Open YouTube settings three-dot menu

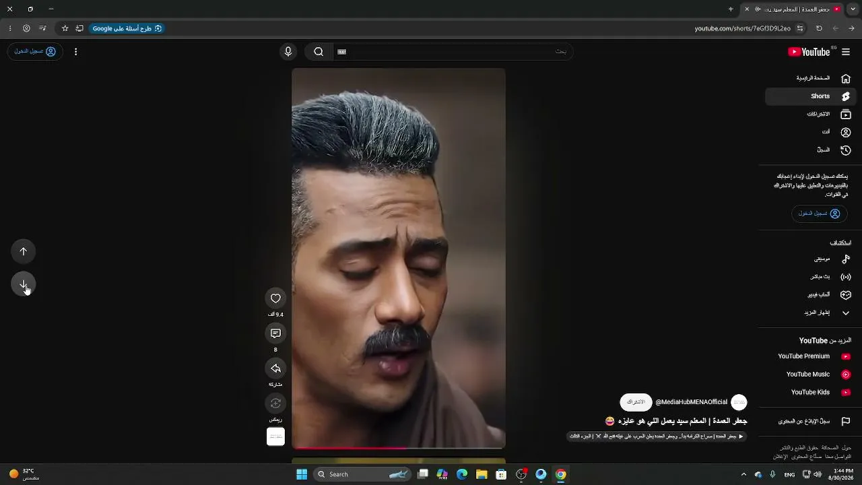click(x=75, y=52)
